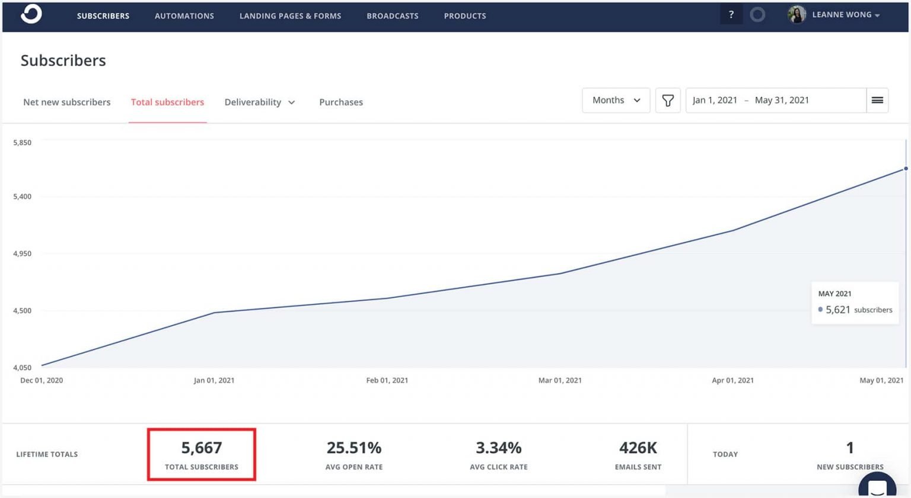Click the highlighted 5,667 Total Subscribers stat
The width and height of the screenshot is (911, 498).
[201, 454]
